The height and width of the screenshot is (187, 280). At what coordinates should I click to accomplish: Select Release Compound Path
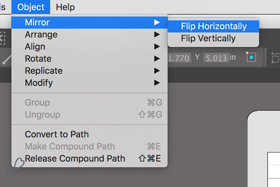point(90,158)
